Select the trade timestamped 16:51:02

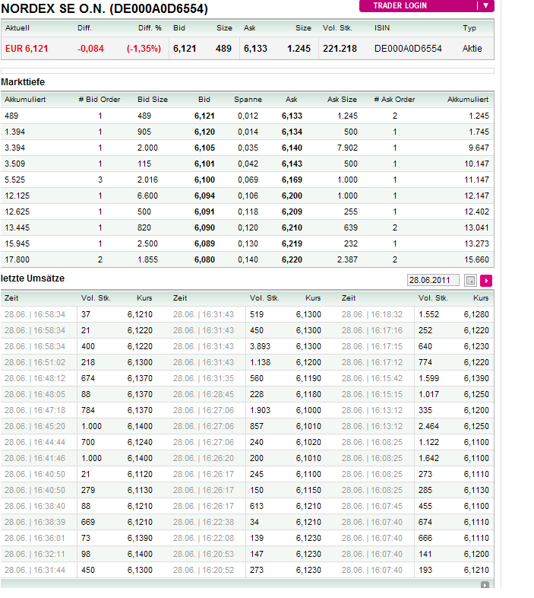pyautogui.click(x=35, y=362)
